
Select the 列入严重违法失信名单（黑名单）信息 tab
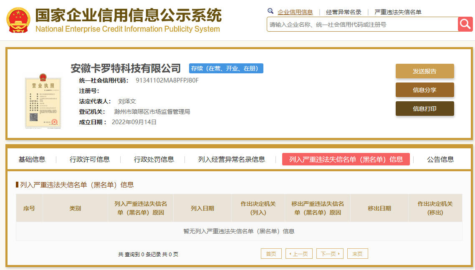pyautogui.click(x=346, y=159)
